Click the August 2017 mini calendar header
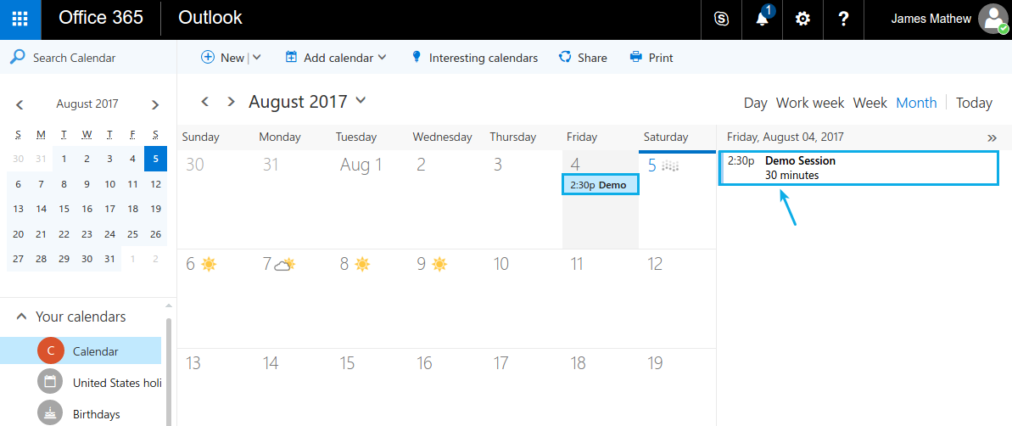 coord(87,104)
